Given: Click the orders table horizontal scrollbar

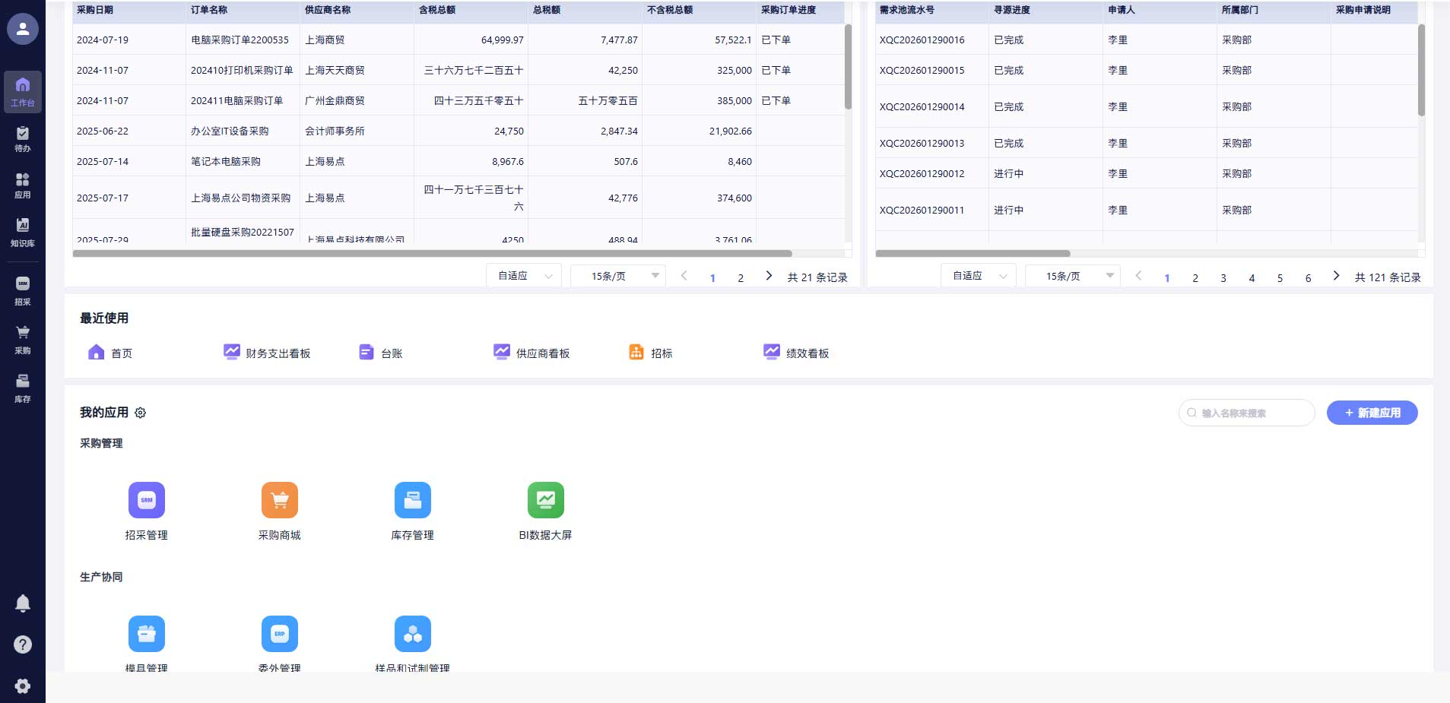Looking at the screenshot, I should pyautogui.click(x=432, y=254).
